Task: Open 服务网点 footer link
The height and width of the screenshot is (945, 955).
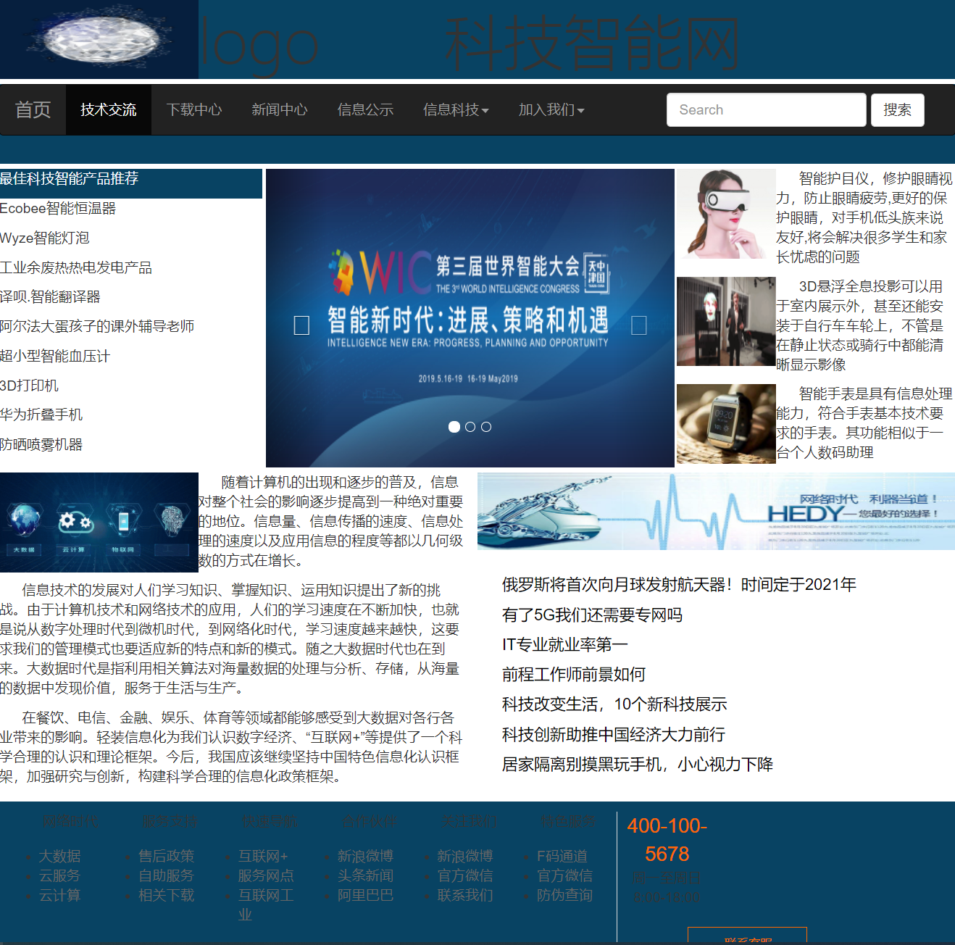Action: pos(266,876)
